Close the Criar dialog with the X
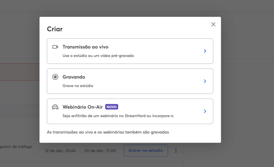Viewport: 274px width, 167px height. click(213, 25)
